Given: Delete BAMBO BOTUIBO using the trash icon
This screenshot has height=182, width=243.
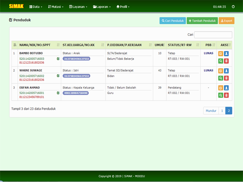Looking at the screenshot, I should point(226,61).
